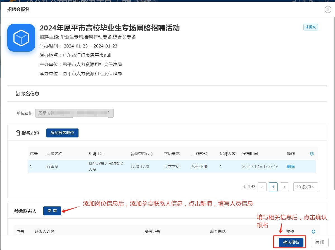Open column settings gear in contacts table
The height and width of the screenshot is (250, 335).
pyautogui.click(x=313, y=232)
